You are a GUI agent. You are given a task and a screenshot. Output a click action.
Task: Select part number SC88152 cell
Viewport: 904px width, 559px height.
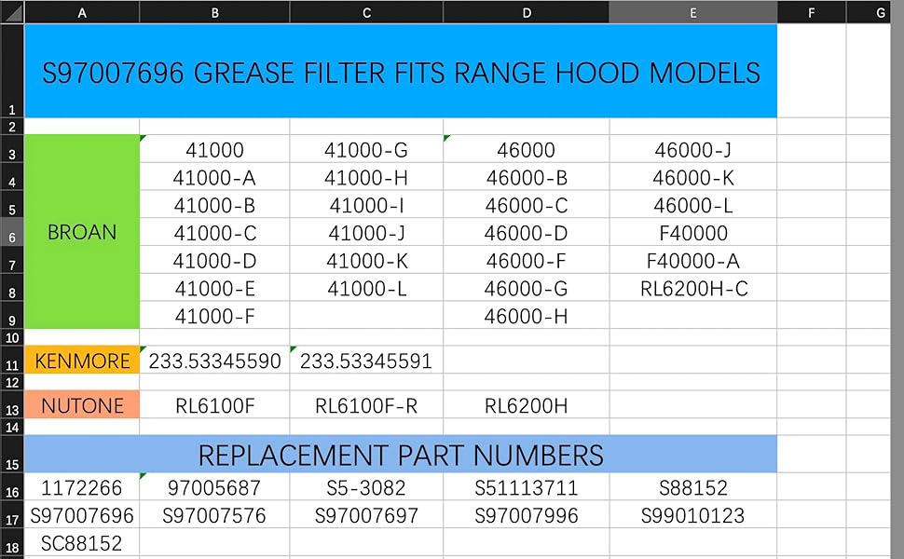[82, 542]
